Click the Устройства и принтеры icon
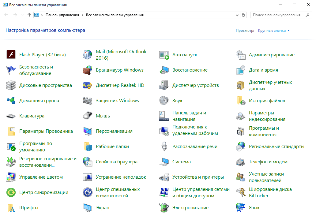The height and width of the screenshot is (219, 316). tap(164, 177)
